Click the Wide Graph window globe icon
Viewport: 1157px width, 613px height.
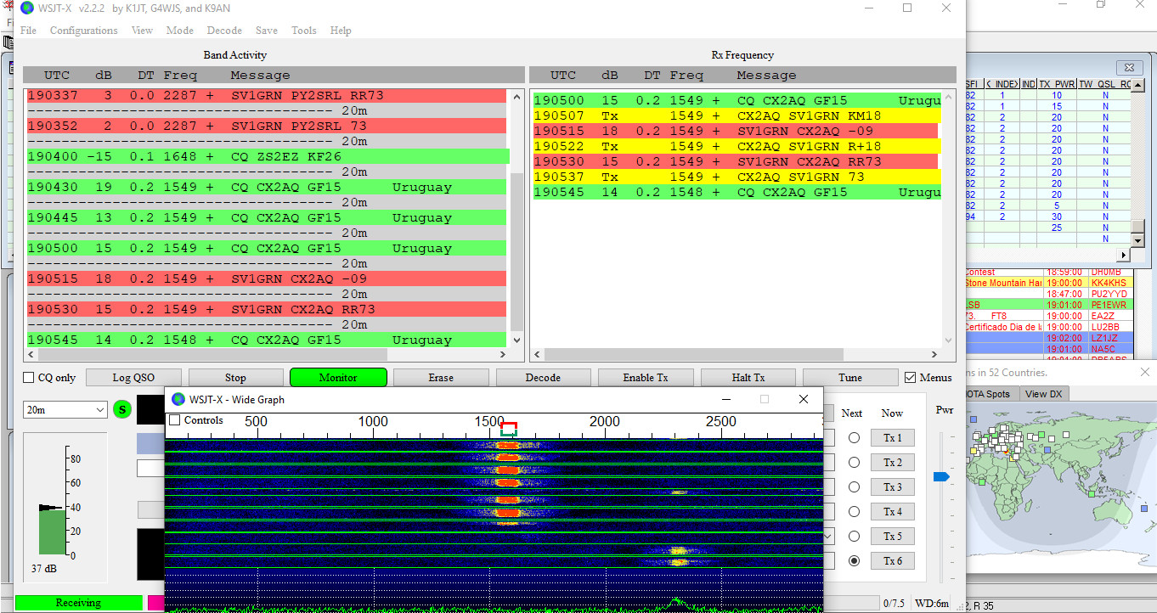coord(178,399)
